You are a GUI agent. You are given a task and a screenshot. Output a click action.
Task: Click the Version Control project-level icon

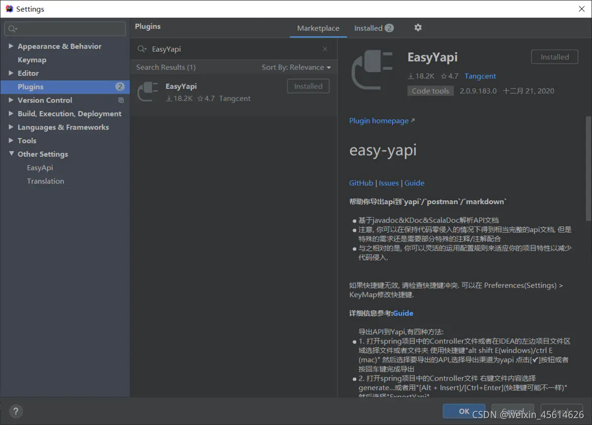(121, 100)
